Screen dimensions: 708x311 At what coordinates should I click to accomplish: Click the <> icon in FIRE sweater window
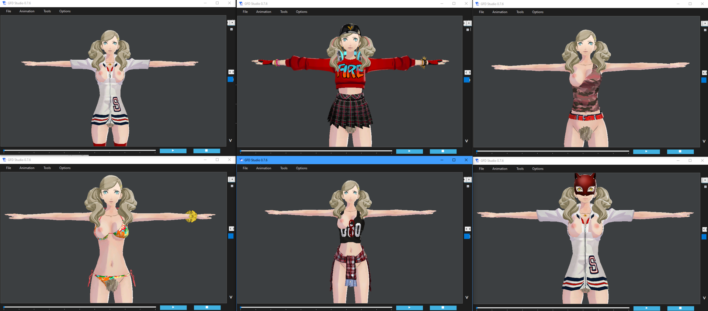pyautogui.click(x=468, y=73)
